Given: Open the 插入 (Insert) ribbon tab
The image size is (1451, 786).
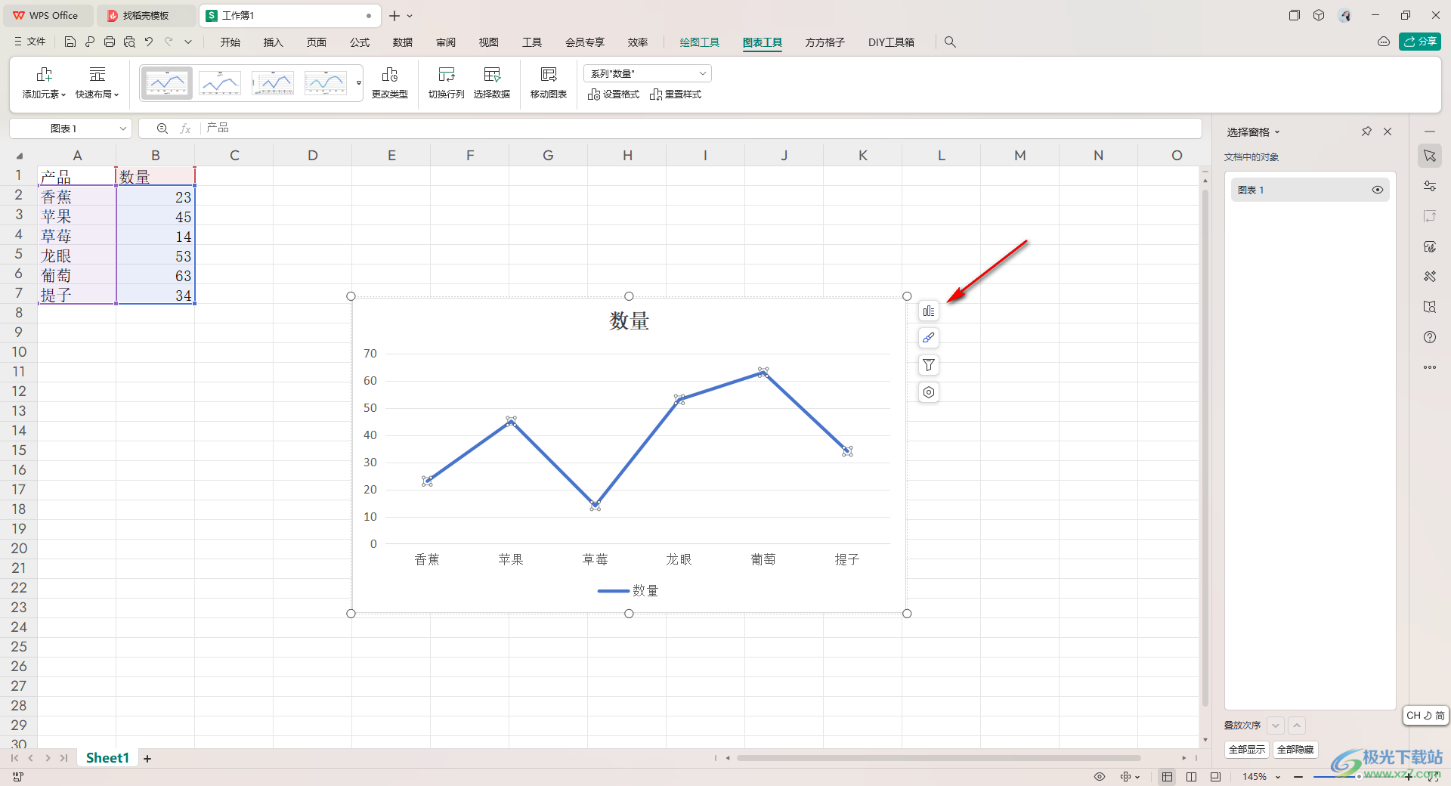Looking at the screenshot, I should [274, 42].
